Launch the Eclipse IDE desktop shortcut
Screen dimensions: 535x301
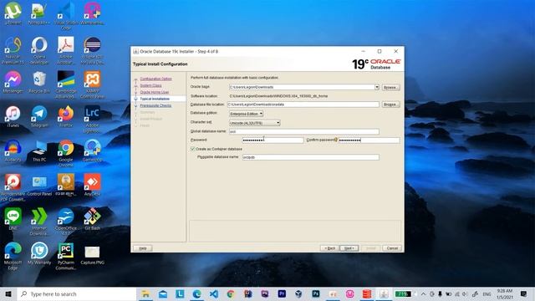(x=93, y=50)
